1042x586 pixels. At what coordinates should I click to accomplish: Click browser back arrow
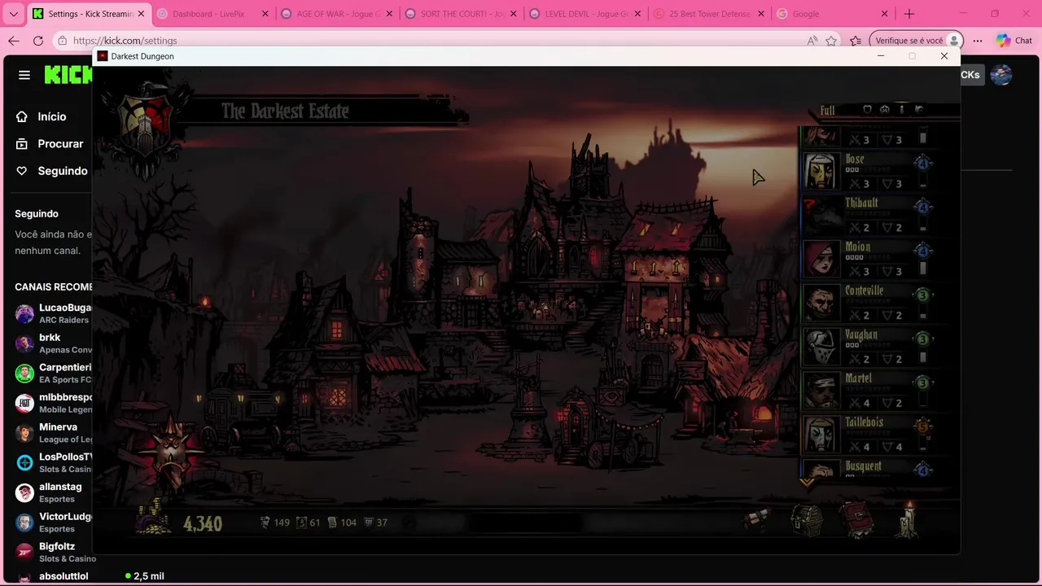[x=14, y=41]
